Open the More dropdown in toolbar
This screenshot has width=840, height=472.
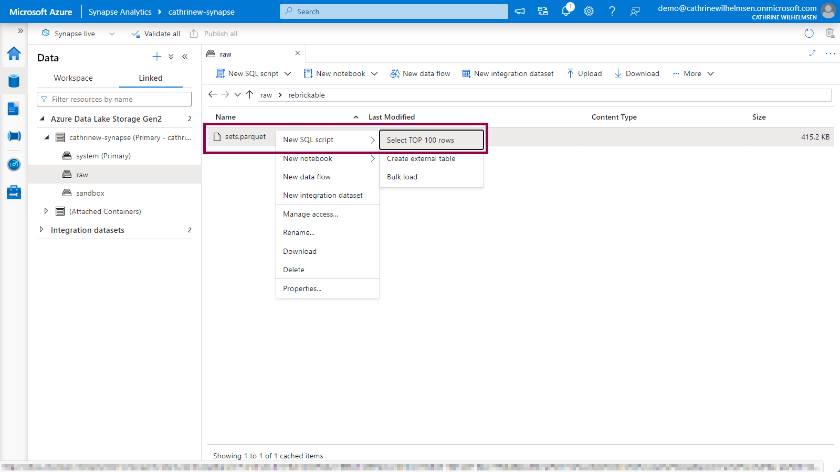tap(694, 73)
